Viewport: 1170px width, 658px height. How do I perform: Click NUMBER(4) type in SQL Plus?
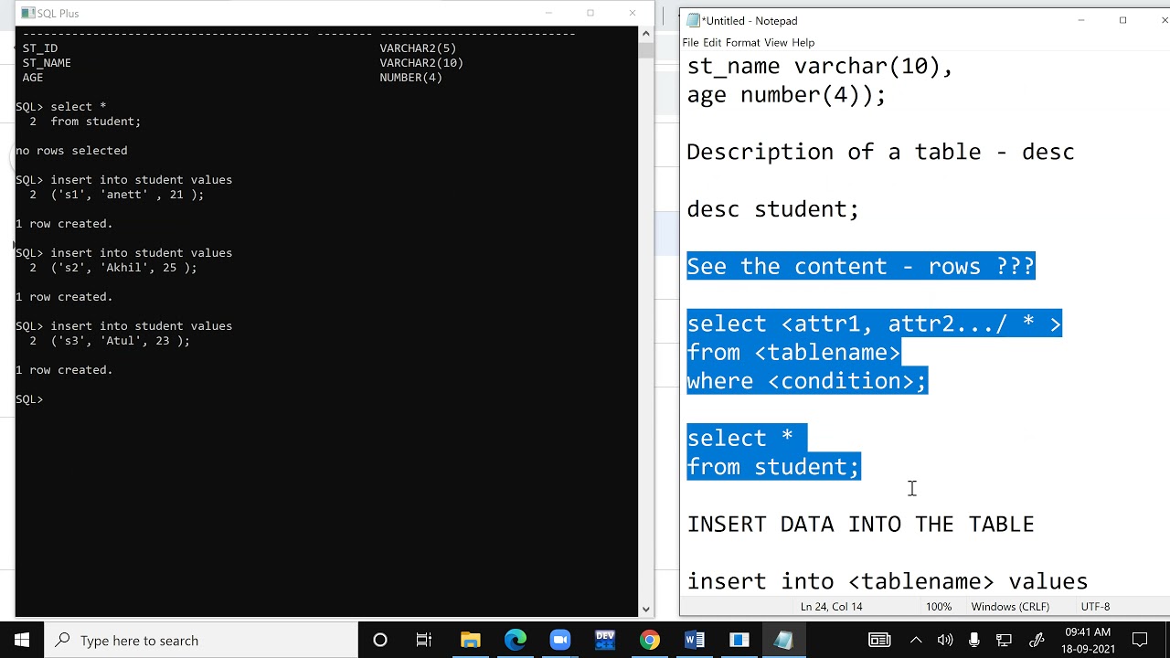(x=411, y=78)
